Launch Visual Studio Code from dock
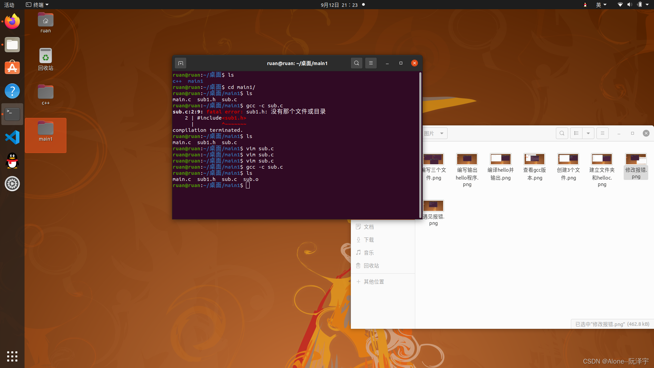 (12, 137)
